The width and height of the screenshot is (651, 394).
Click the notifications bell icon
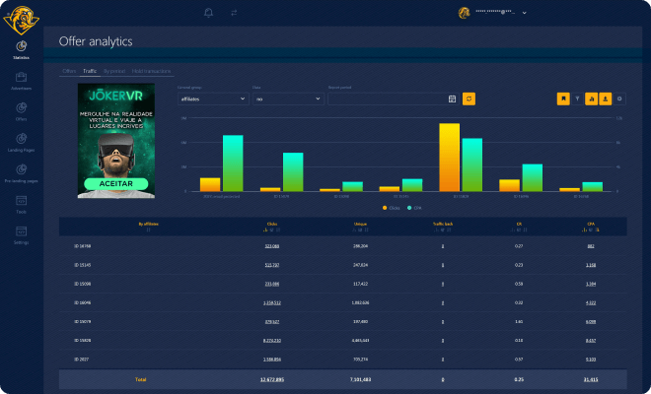click(x=208, y=13)
